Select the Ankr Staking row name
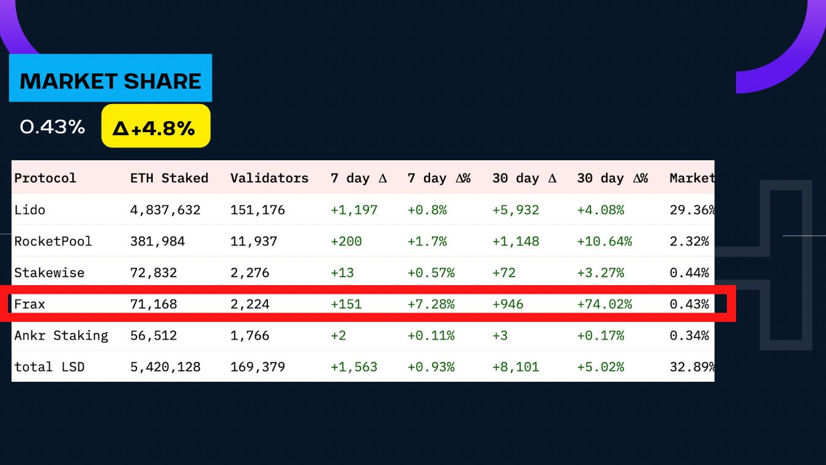The height and width of the screenshot is (465, 826). pyautogui.click(x=61, y=335)
